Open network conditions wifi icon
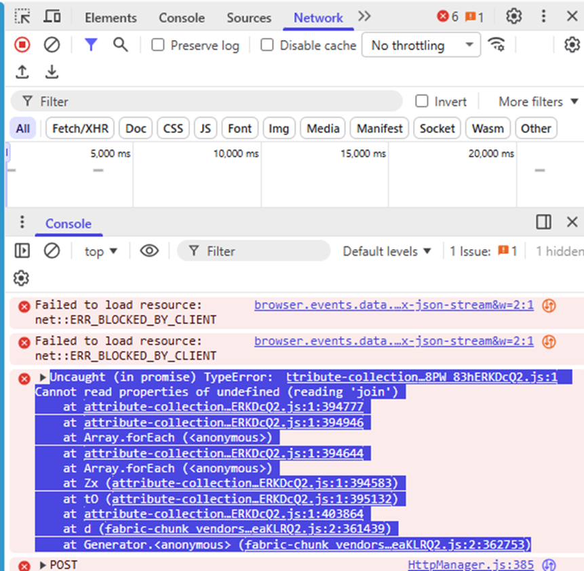The width and height of the screenshot is (584, 571). tap(497, 44)
